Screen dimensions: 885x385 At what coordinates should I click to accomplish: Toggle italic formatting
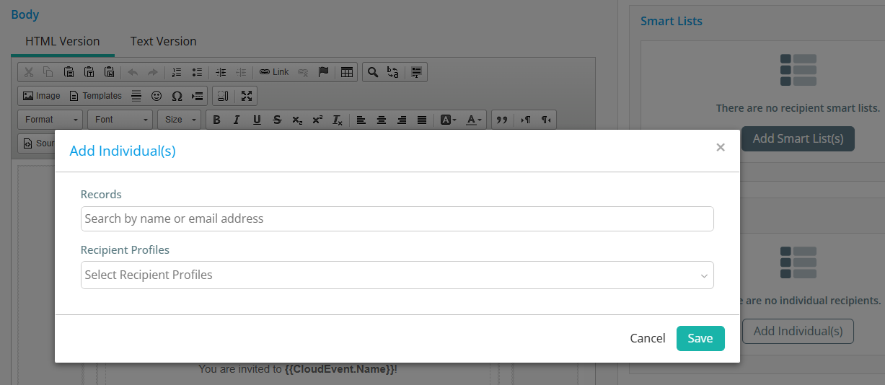(x=236, y=120)
